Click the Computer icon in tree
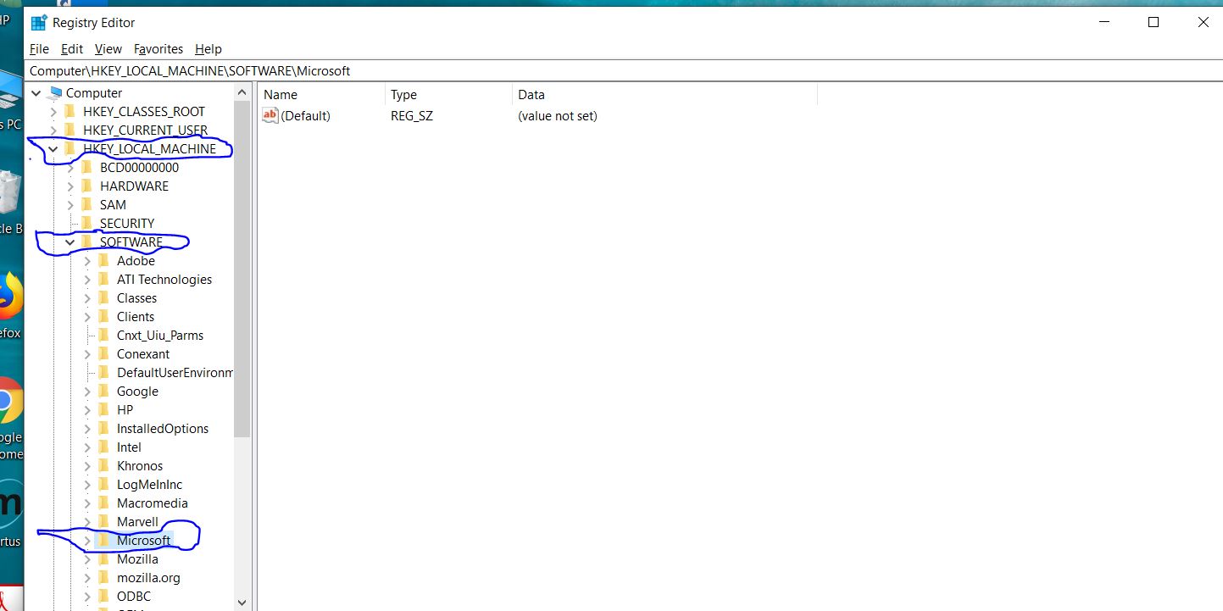The height and width of the screenshot is (611, 1223). tap(55, 93)
